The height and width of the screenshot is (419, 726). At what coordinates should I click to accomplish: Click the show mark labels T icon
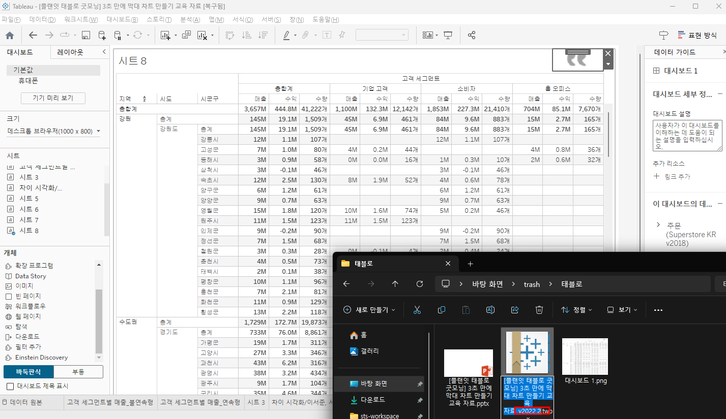point(326,35)
